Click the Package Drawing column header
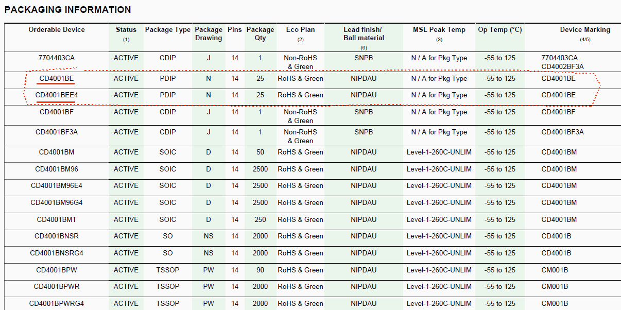 pos(209,34)
